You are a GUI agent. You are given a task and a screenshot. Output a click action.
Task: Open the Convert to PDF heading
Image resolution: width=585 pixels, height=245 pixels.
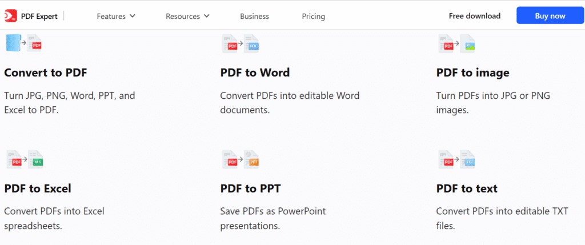pyautogui.click(x=46, y=73)
